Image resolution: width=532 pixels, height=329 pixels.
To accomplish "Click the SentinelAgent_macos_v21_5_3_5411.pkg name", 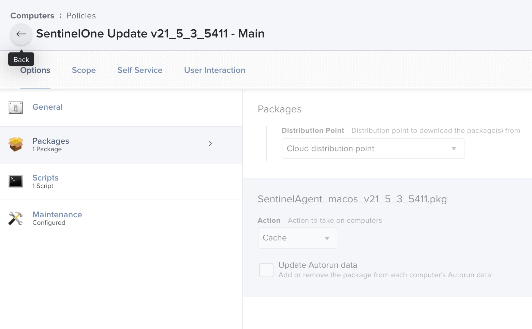I will pos(352,199).
